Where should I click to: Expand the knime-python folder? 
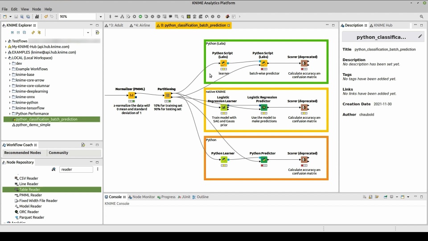(10, 103)
